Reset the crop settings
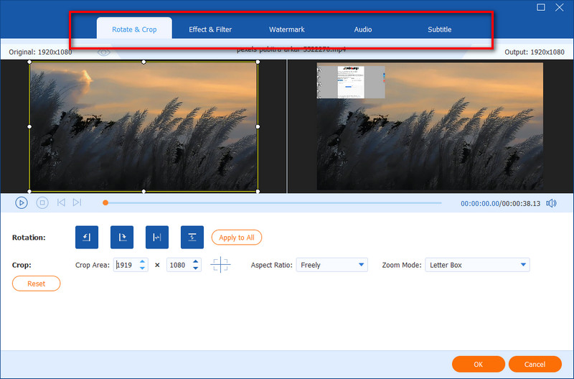 point(37,284)
